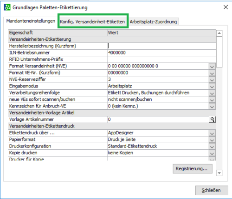This screenshot has width=232, height=199.
Task: Expand the Kennzeichen für Anbruch-VE dropdown
Action: [212, 106]
